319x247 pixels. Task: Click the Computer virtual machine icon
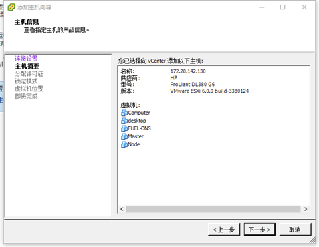tap(124, 113)
